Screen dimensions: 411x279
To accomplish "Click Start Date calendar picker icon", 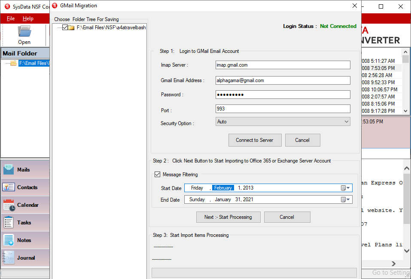I will click(343, 188).
